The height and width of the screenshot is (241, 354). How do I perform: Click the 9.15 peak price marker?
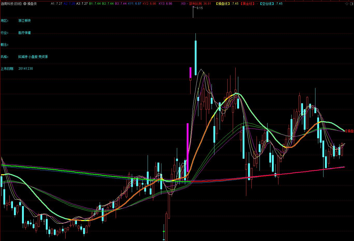point(200,8)
